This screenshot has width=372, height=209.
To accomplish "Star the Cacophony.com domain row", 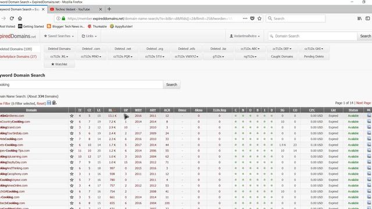I will click(x=71, y=174).
